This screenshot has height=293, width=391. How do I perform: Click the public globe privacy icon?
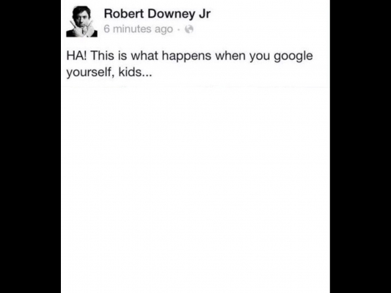[x=189, y=29]
